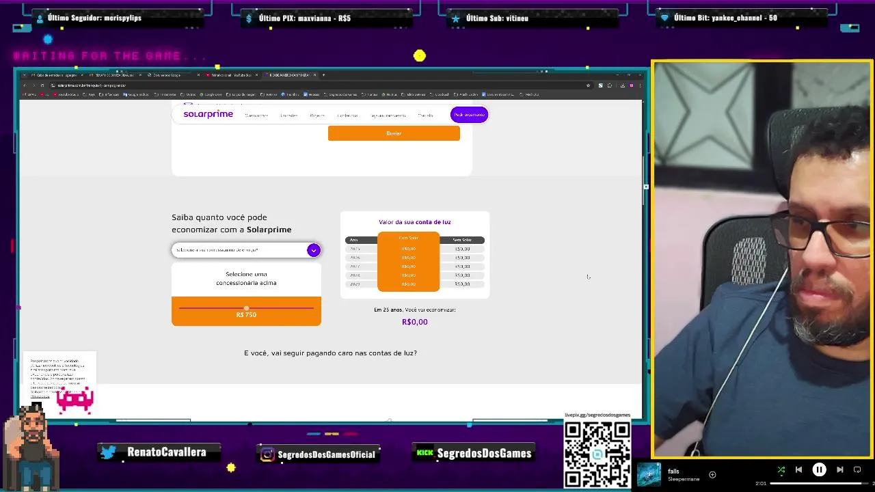Click the Último PIX dollar icon
The width and height of the screenshot is (875, 492).
coord(249,18)
